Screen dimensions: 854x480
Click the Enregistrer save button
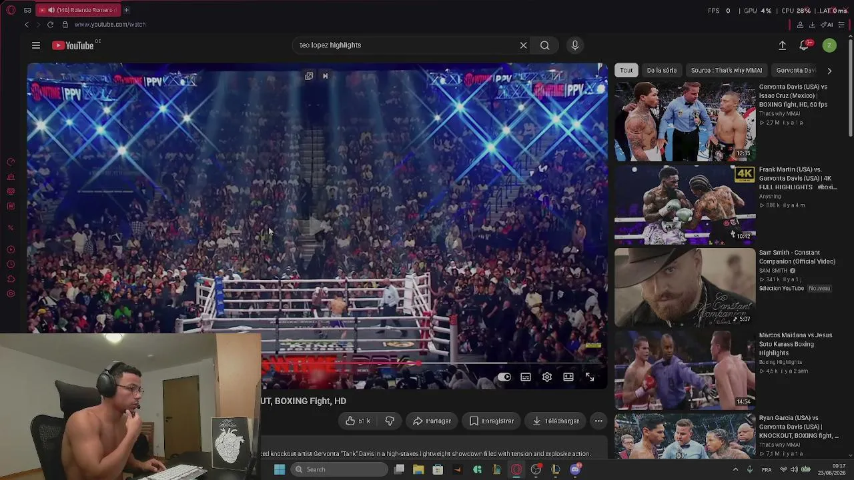[491, 421]
